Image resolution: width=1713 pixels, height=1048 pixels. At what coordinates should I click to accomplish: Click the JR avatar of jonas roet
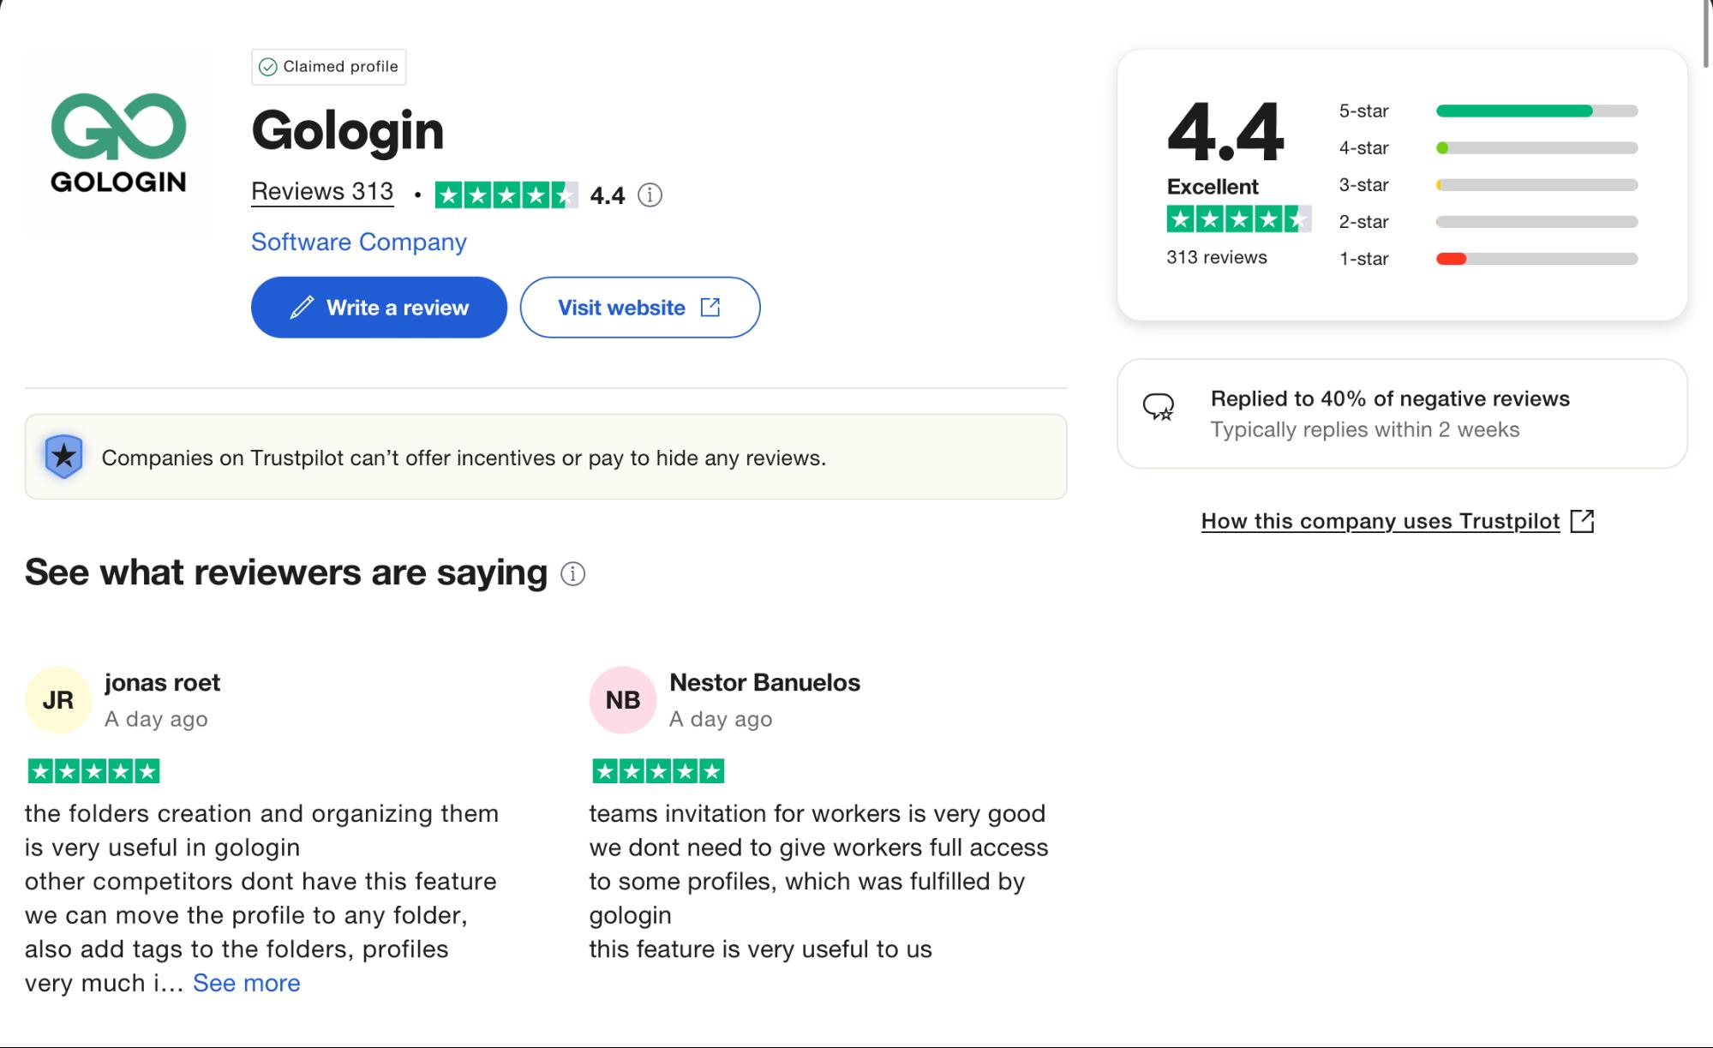tap(58, 700)
